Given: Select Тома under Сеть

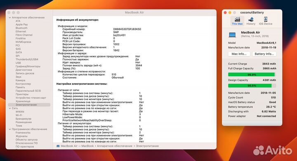Looking at the screenshot, I should [x=19, y=126].
